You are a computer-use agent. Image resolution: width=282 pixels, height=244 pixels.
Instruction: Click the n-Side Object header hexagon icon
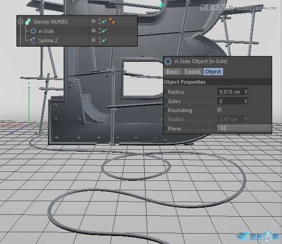coord(168,61)
